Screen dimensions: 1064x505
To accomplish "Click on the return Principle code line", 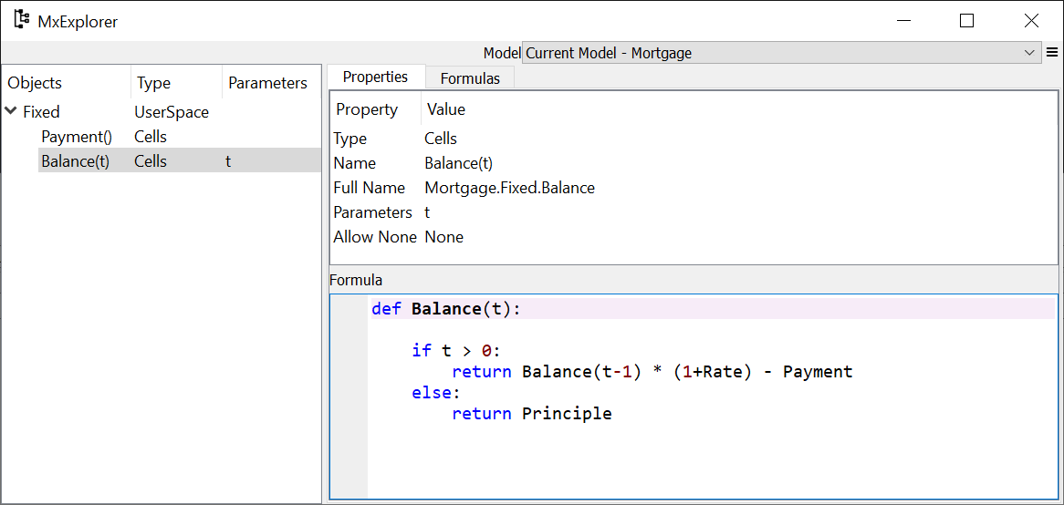I will [532, 414].
